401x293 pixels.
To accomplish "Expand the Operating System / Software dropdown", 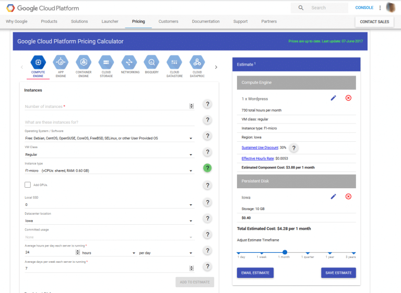I will pos(110,138).
